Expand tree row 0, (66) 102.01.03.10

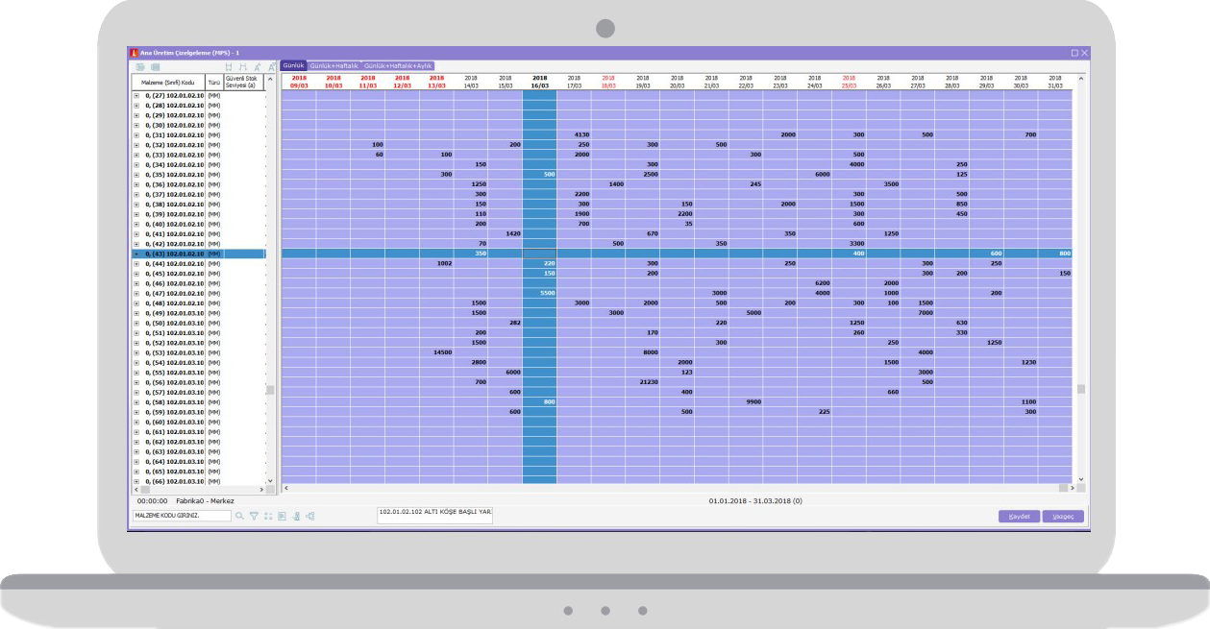tap(136, 480)
